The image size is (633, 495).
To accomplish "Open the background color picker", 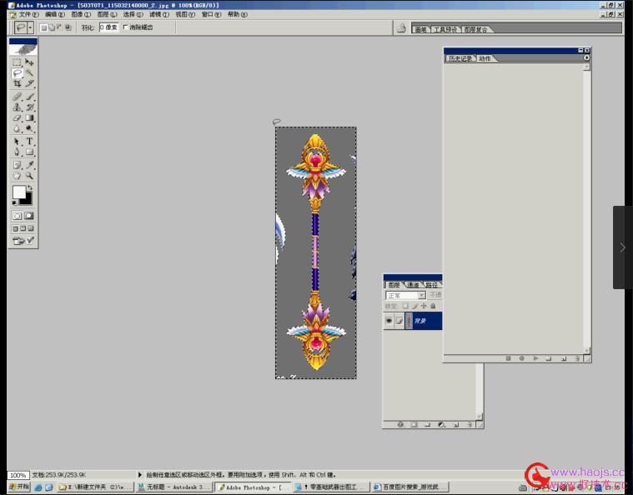I will (x=27, y=201).
